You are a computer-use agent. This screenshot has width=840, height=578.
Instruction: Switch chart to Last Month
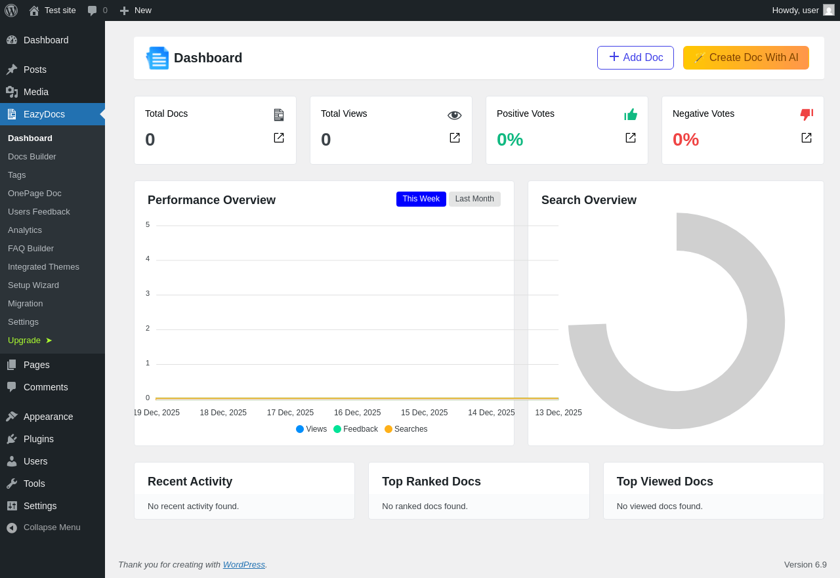pyautogui.click(x=474, y=199)
